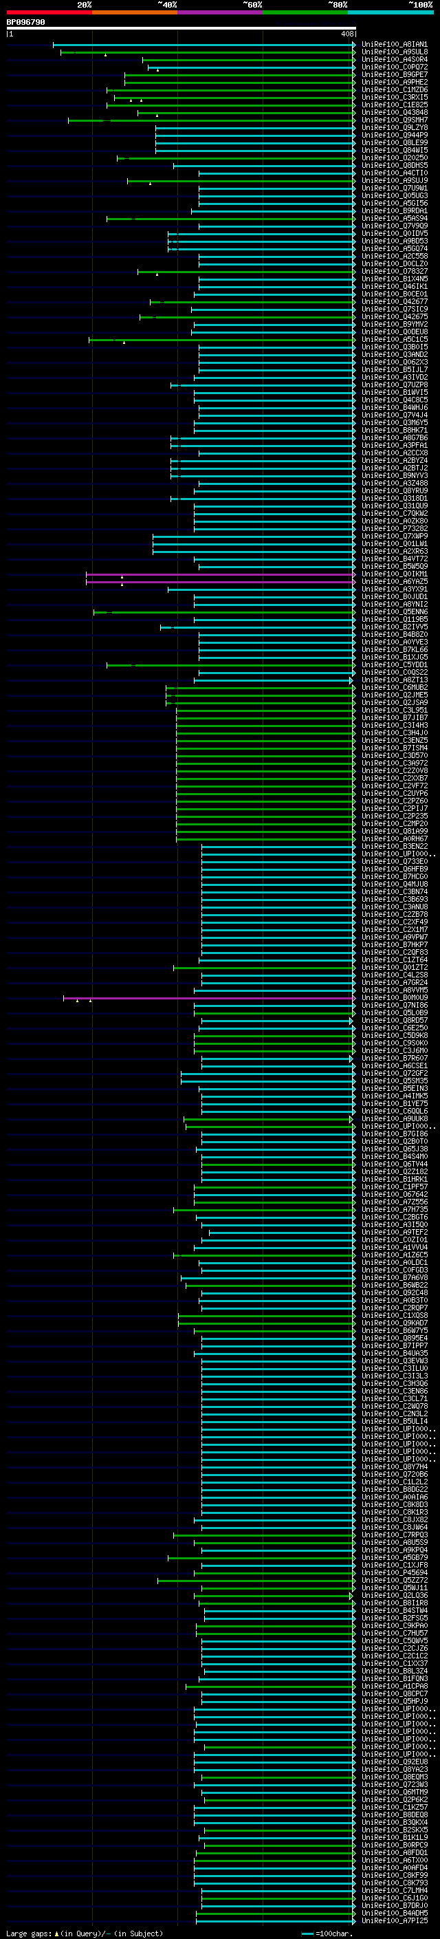440x1939 pixels.
Task: Open hit UniRef100_B9GPE7
Action: (x=395, y=74)
